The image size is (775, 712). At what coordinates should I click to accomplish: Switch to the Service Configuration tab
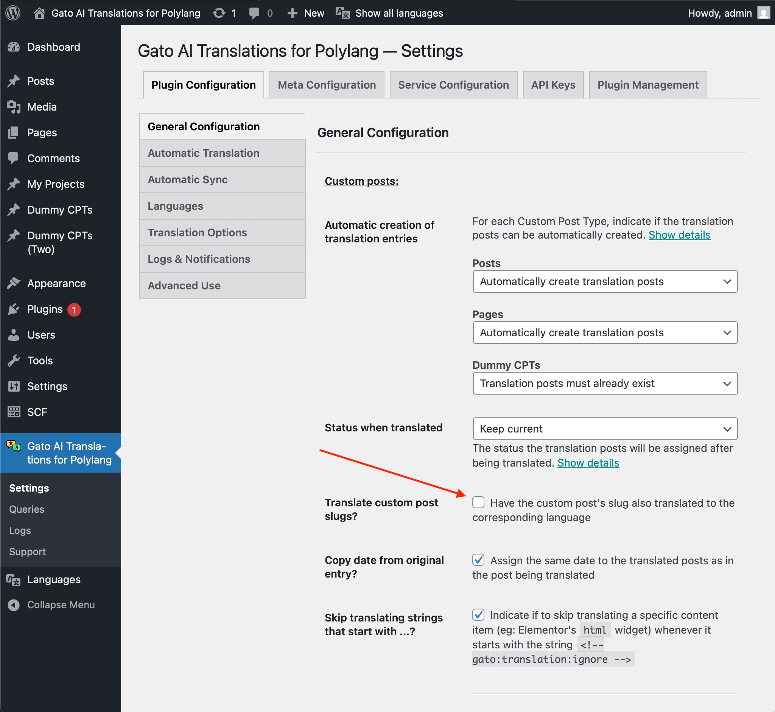453,84
